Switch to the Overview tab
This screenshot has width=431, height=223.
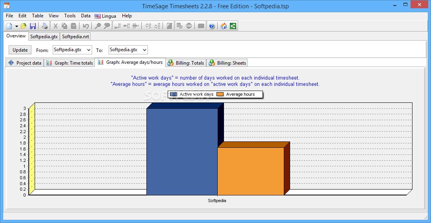(16, 36)
